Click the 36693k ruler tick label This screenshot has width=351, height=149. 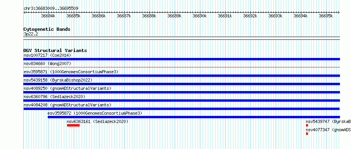point(275,16)
